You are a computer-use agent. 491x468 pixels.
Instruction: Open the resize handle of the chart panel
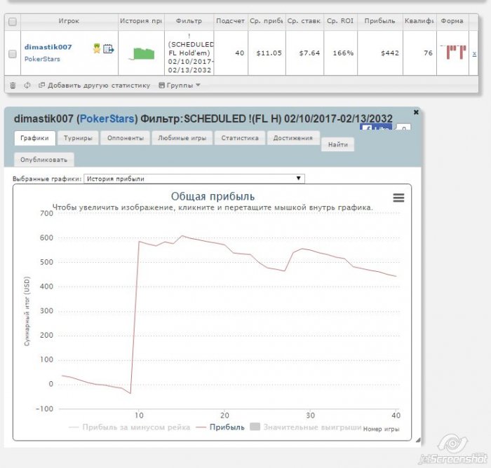tap(418, 440)
